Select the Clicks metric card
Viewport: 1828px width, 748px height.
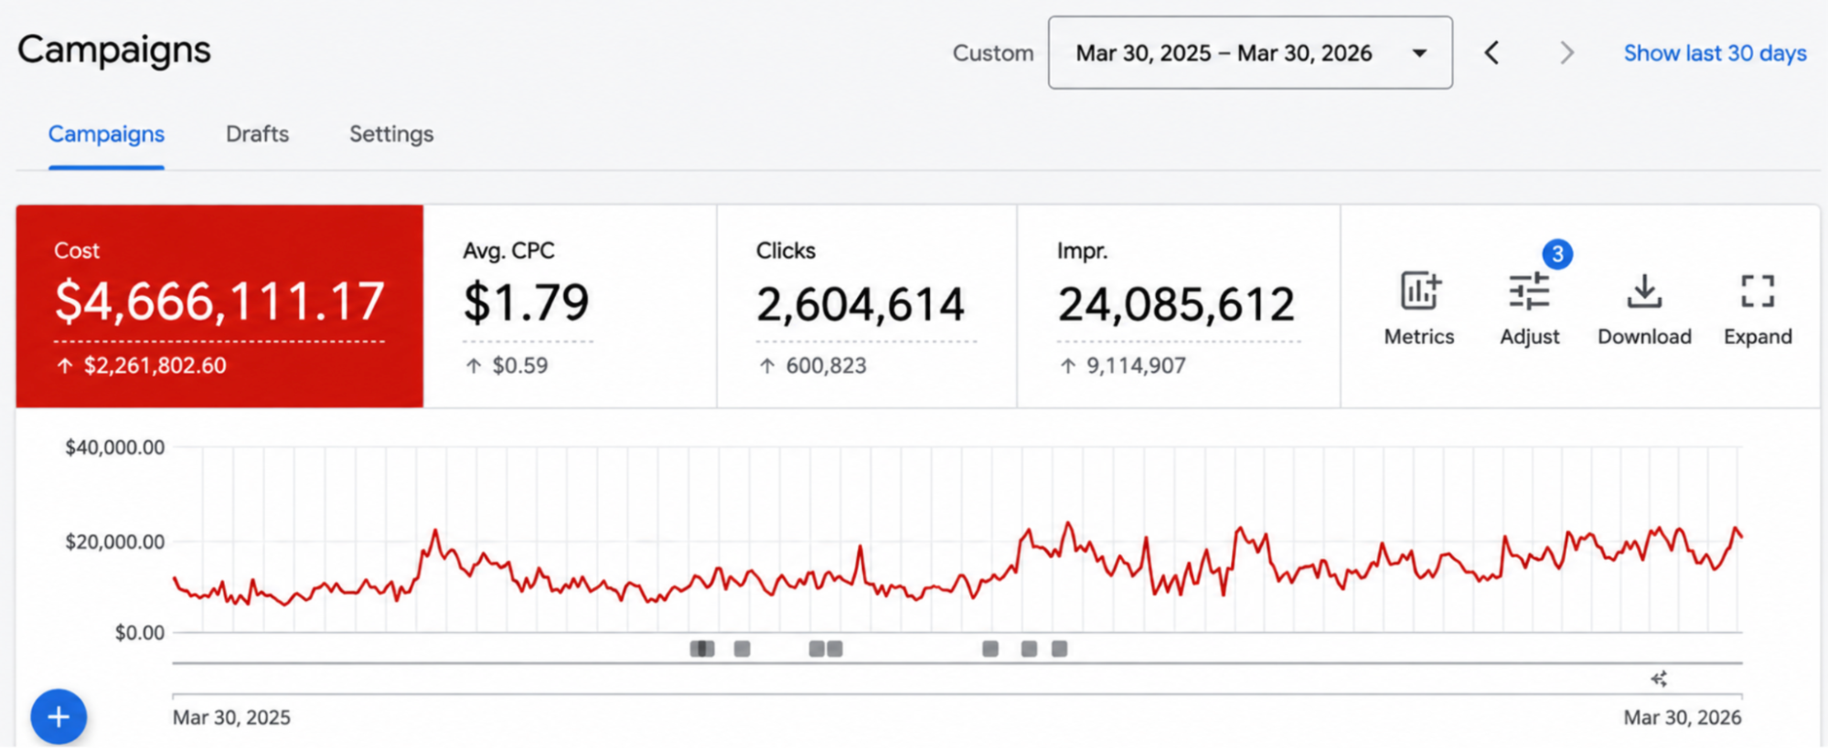(867, 306)
